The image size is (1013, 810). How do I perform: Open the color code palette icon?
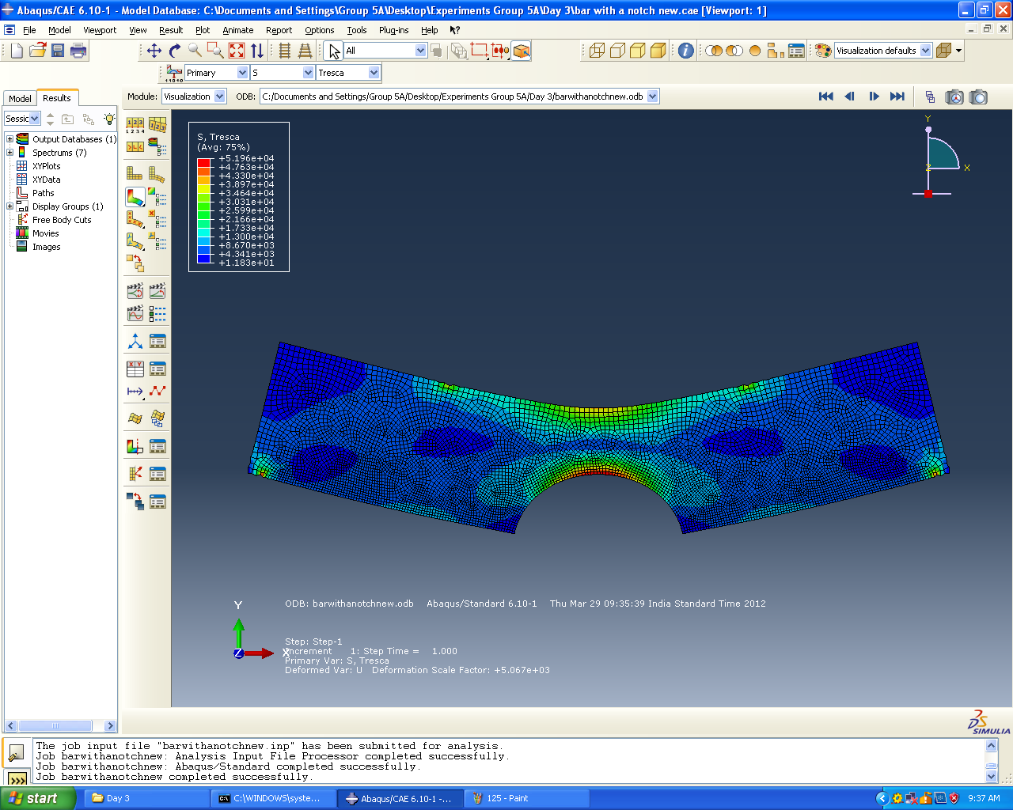[x=823, y=51]
